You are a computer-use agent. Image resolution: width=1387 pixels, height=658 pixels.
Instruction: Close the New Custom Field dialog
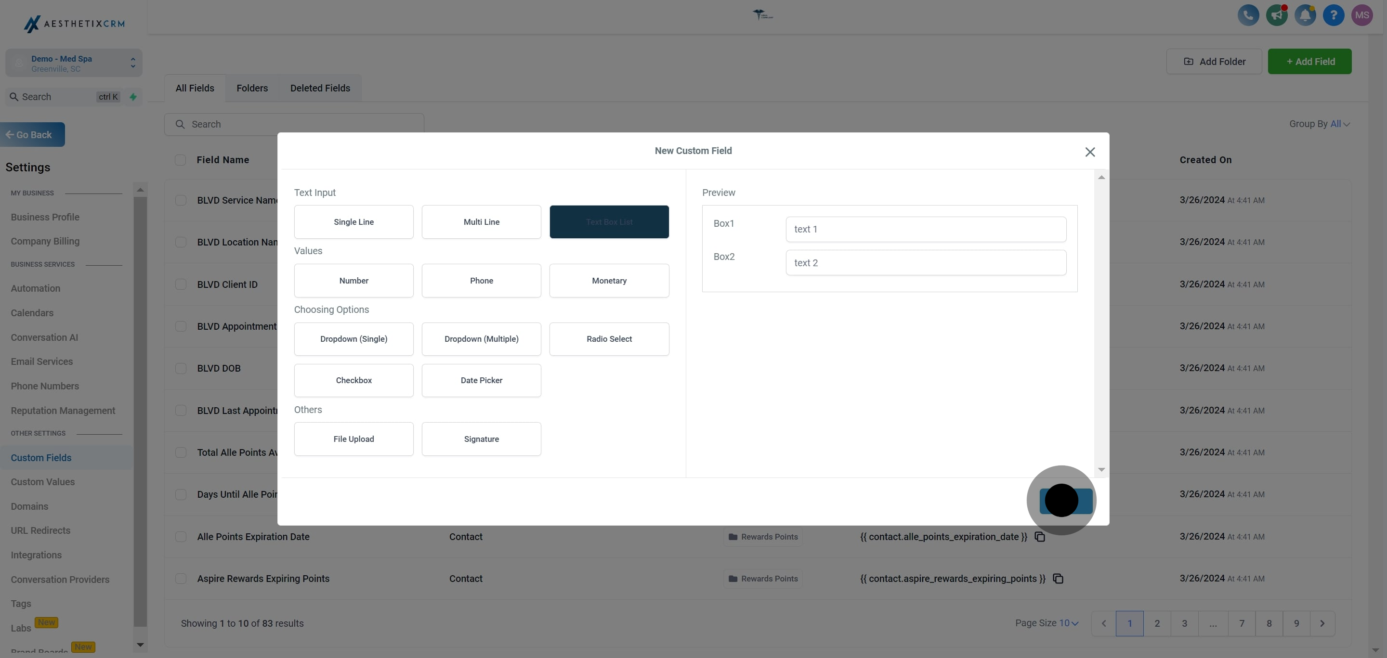tap(1090, 152)
